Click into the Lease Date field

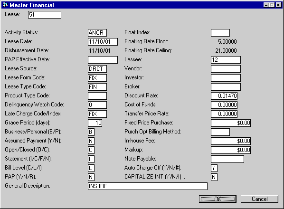click(103, 42)
